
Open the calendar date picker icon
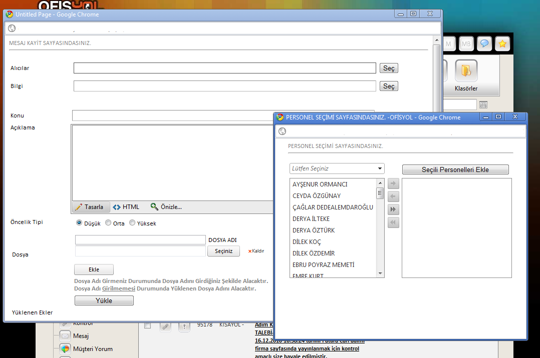click(483, 104)
